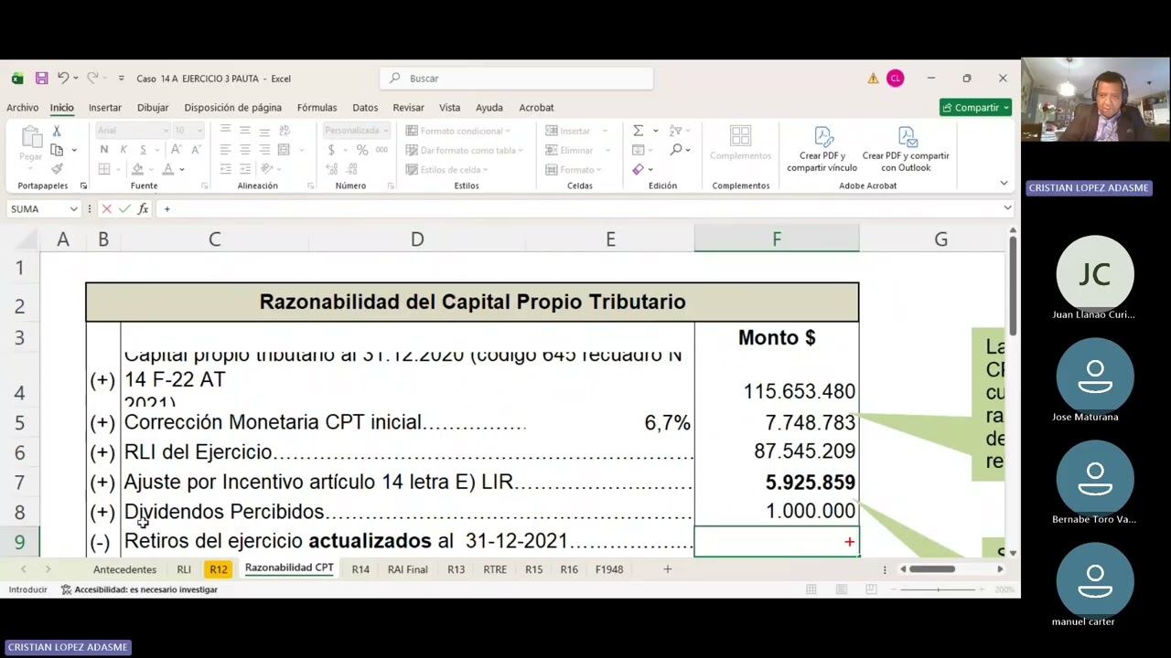Click the find and select magnifier icon
The height and width of the screenshot is (658, 1171).
[676, 150]
